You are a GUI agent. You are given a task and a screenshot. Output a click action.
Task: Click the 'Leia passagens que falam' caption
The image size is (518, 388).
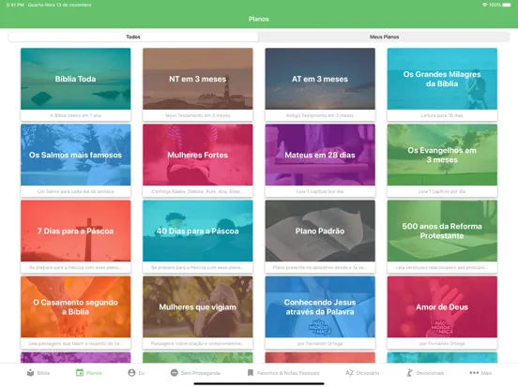coord(76,343)
